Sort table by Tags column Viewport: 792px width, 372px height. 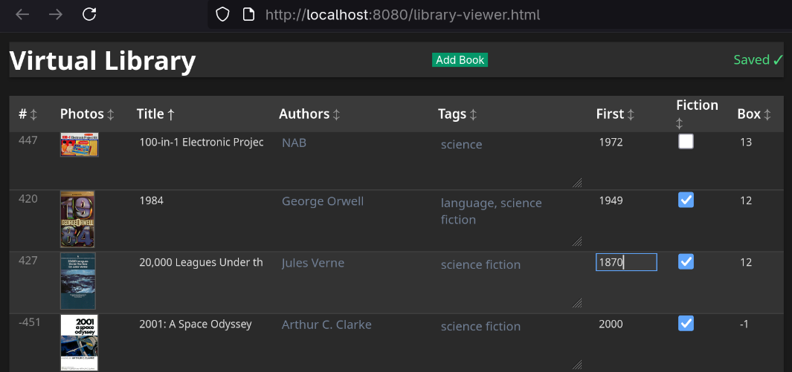click(x=457, y=114)
